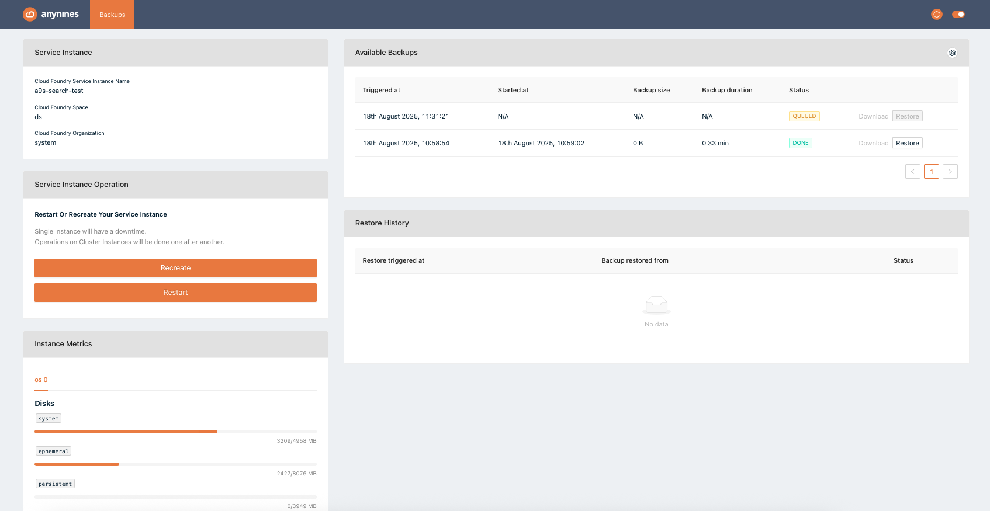The height and width of the screenshot is (511, 990).
Task: Download the QUEUED 11:31:21 backup
Action: (873, 116)
